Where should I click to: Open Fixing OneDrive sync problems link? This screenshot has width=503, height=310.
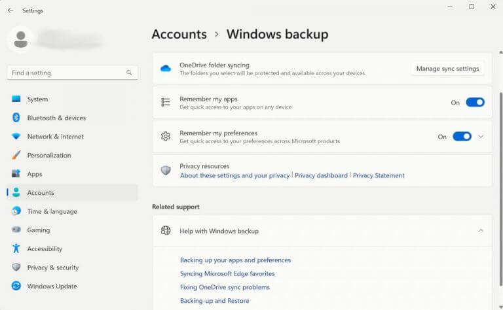point(225,287)
